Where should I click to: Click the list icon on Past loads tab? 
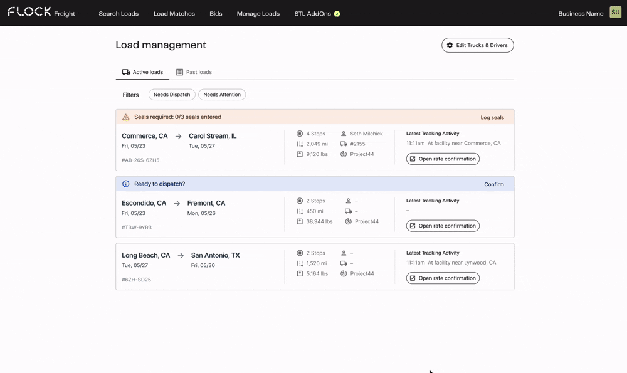(x=179, y=72)
